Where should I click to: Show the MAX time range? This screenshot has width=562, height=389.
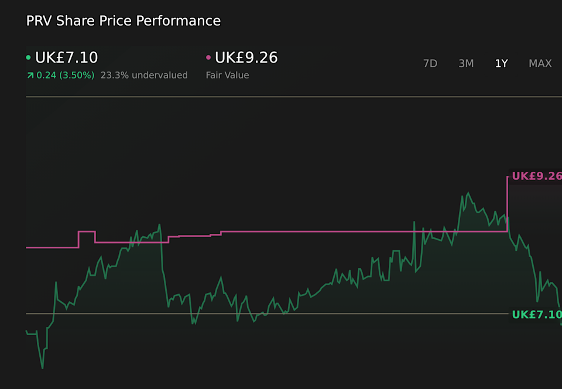click(x=540, y=64)
